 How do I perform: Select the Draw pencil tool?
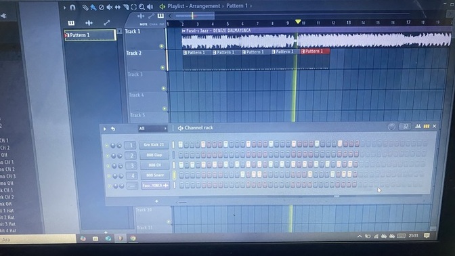pos(85,7)
